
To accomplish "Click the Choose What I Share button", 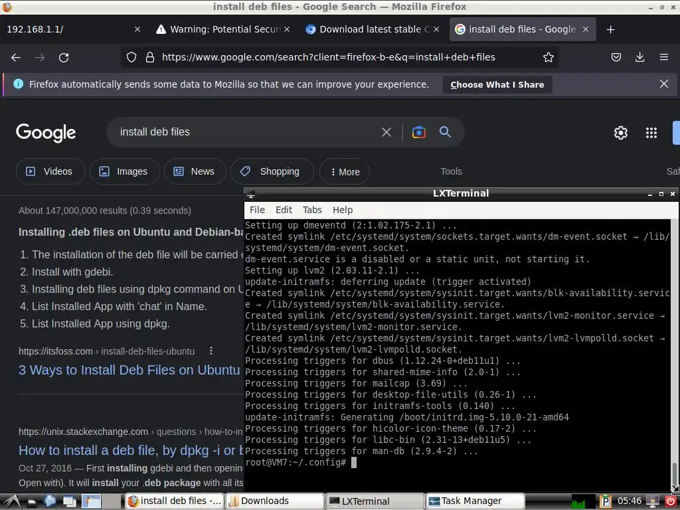I will [497, 84].
